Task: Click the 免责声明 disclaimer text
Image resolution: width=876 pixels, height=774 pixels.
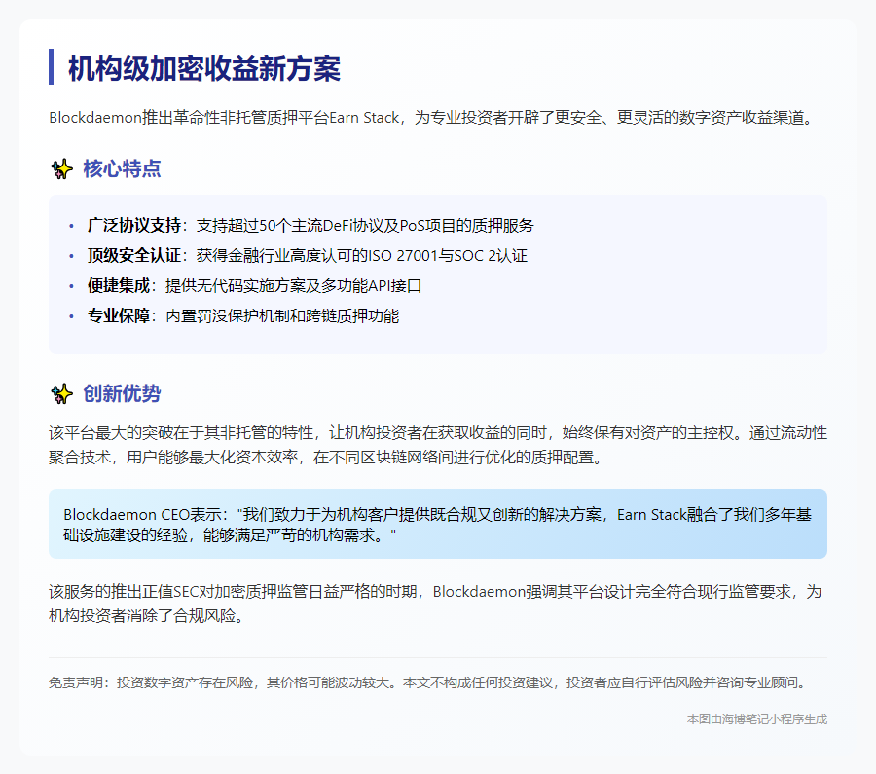Action: coord(429,682)
